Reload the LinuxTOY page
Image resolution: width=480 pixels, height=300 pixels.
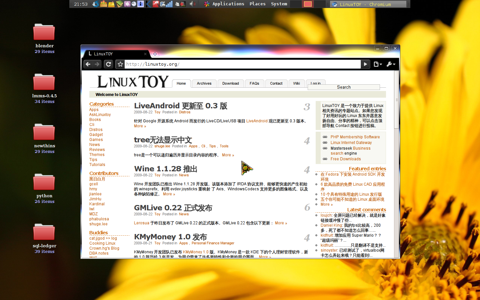click(x=108, y=64)
